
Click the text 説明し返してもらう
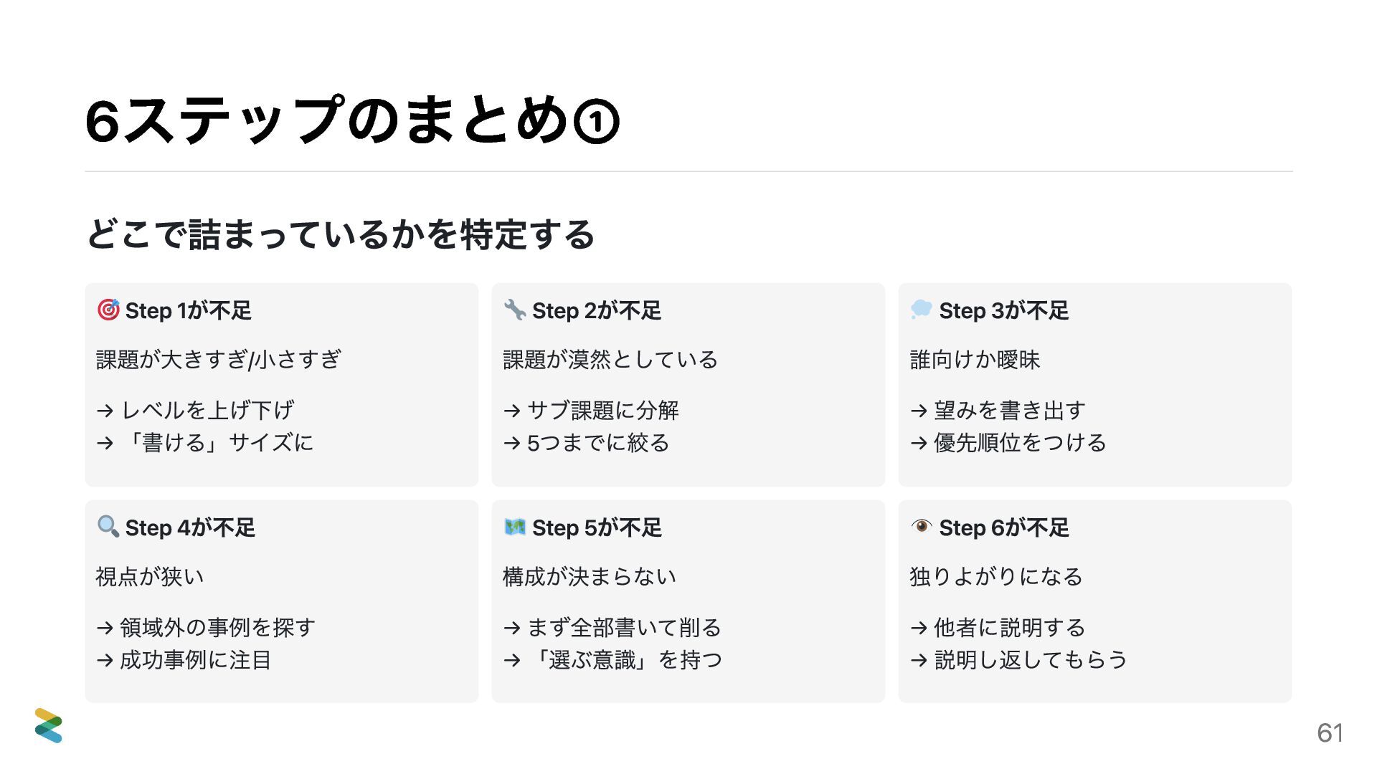click(x=1030, y=659)
